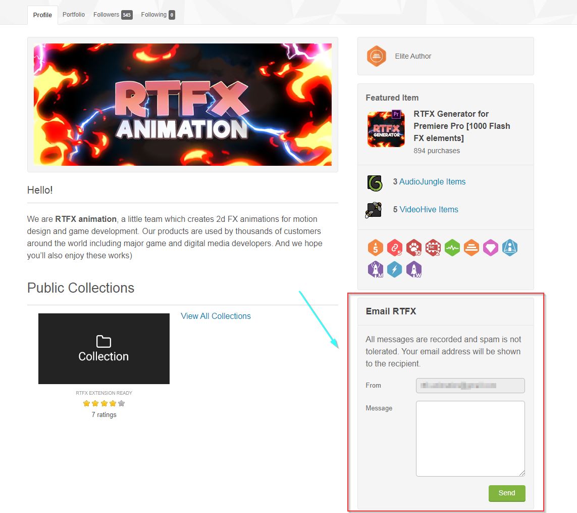Open the View All Collections link
The image size is (577, 513).
coord(216,316)
